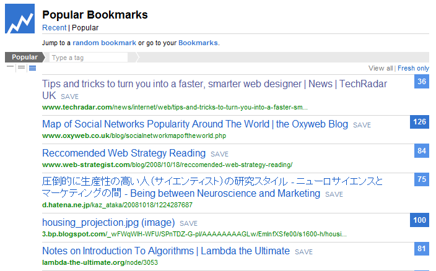Open the 3.bp.blogspot.com URL link
Screen dimensions: 436x271
194,234
